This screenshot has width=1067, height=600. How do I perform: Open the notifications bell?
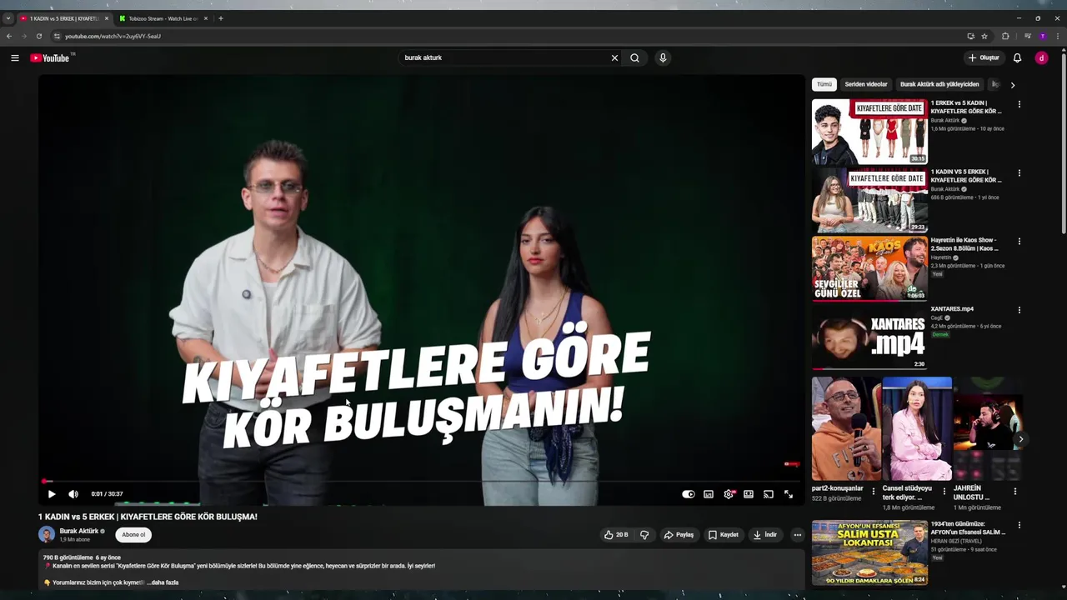pos(1017,57)
